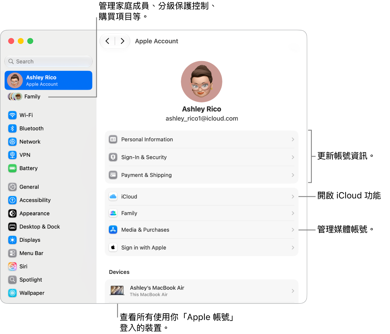Click the Displays sun icon
Viewport: 390px width, 334px height.
point(12,240)
